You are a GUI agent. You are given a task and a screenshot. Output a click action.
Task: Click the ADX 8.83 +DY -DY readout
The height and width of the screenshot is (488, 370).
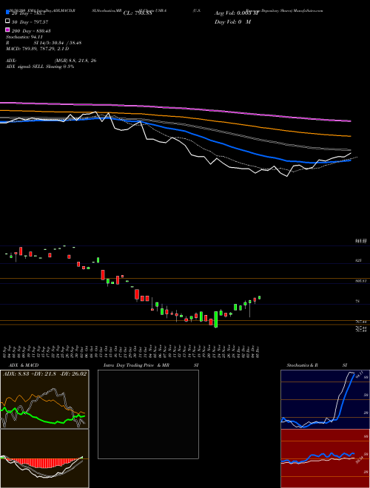44,374
